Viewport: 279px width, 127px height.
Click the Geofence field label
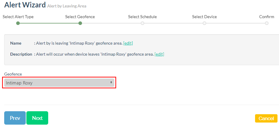click(x=13, y=74)
